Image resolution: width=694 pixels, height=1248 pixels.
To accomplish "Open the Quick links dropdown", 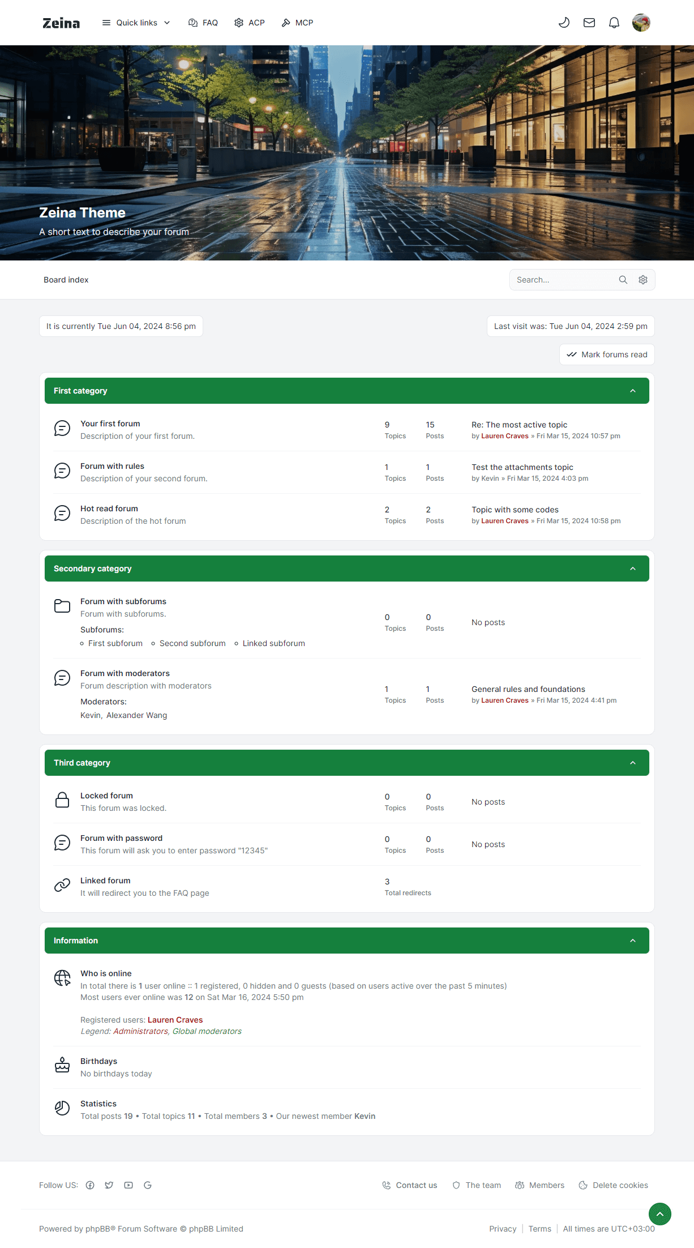I will tap(136, 23).
